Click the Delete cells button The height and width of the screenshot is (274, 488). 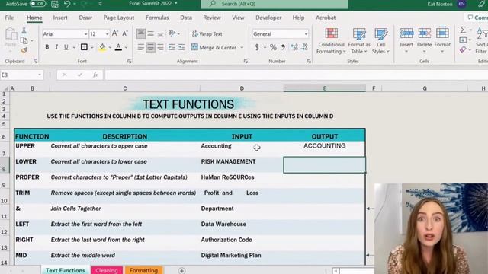tap(424, 40)
